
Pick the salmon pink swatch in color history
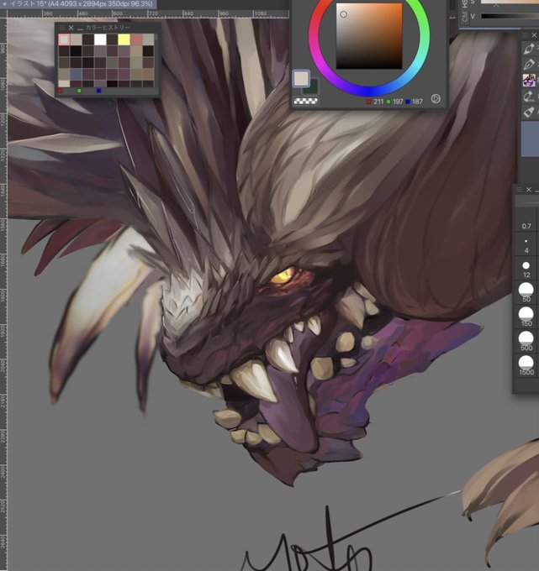[136, 39]
